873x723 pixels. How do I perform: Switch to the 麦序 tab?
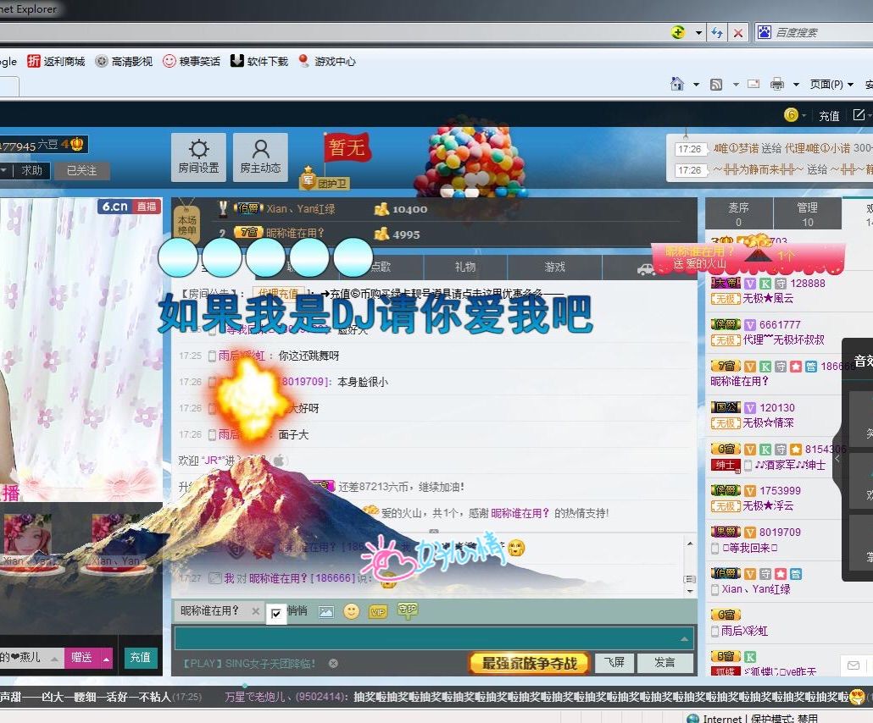coord(739,213)
